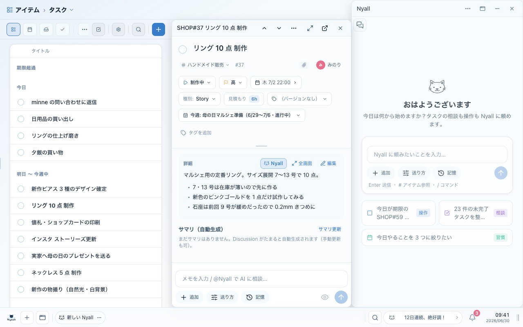Toggle the show-completed checkbox icon in toolbar
The image size is (523, 327).
[x=98, y=29]
